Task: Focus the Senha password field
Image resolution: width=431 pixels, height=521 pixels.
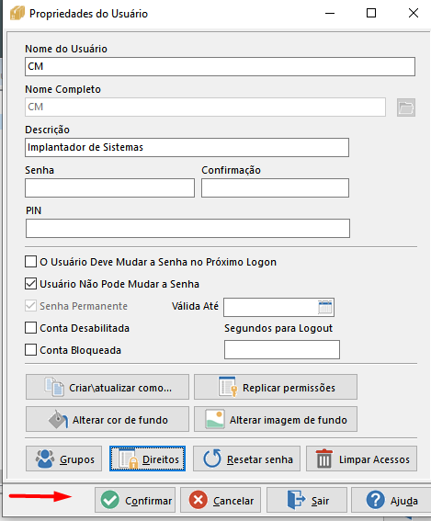Action: pyautogui.click(x=109, y=187)
